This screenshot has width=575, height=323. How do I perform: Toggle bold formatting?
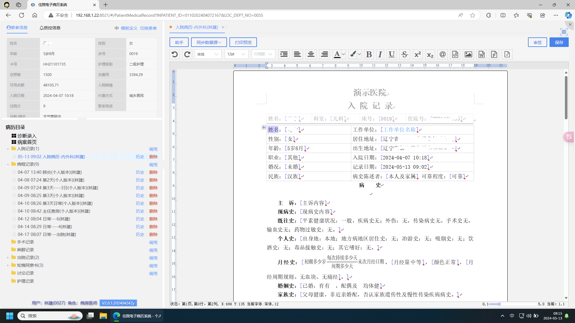click(x=369, y=54)
